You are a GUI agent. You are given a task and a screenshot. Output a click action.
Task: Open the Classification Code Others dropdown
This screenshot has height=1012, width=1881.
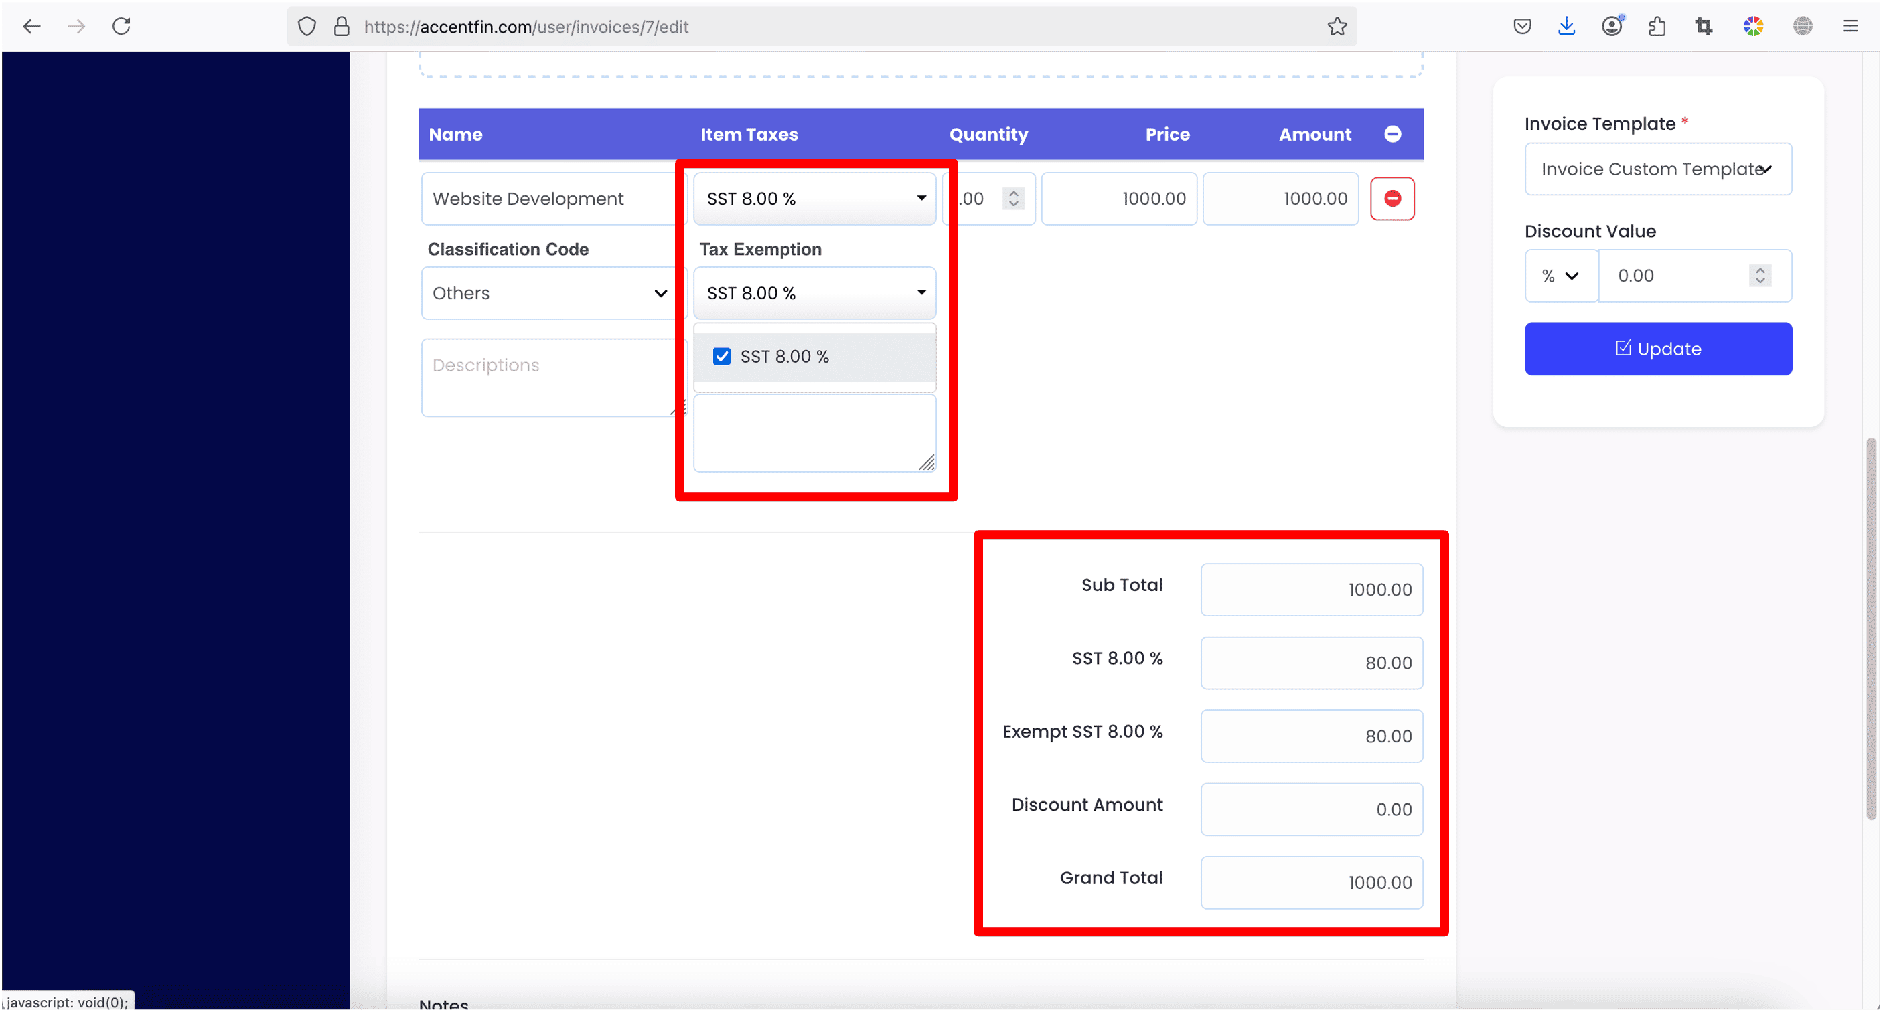click(549, 292)
